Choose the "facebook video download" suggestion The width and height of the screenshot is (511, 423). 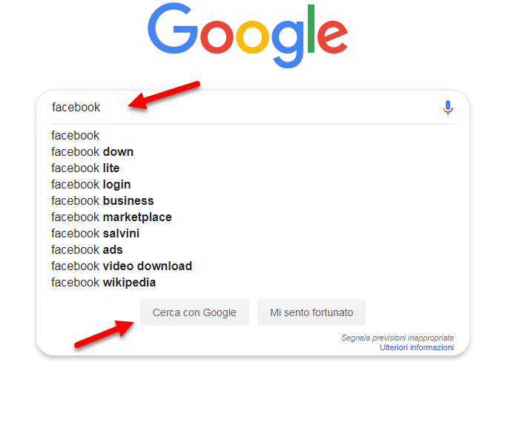pyautogui.click(x=122, y=266)
